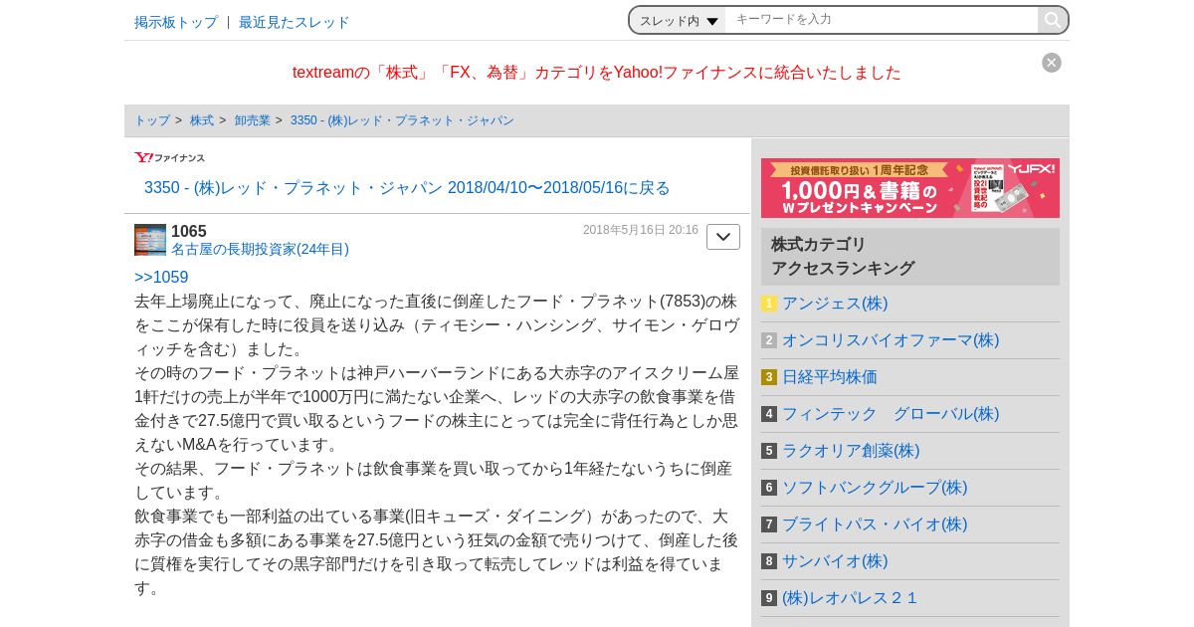The width and height of the screenshot is (1194, 627).
Task: Open ラクオリア創薬(株) in the ranking
Action: [851, 451]
